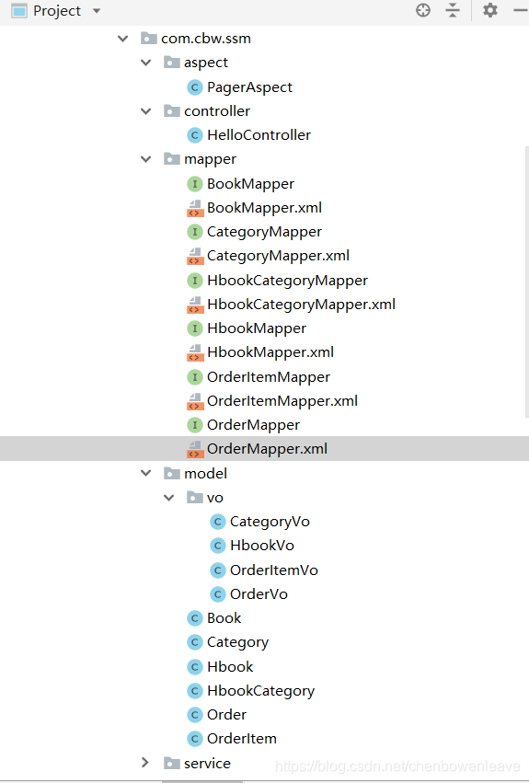Image resolution: width=529 pixels, height=783 pixels.
Task: Click the Collapse All icon in toolbar
Action: point(453,10)
